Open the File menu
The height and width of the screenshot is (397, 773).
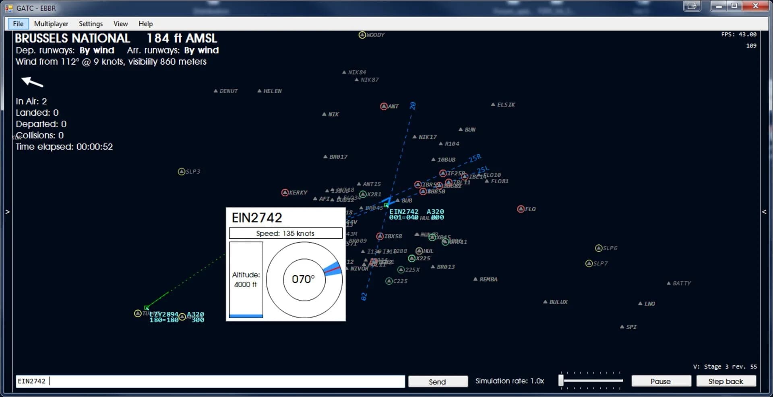point(18,24)
